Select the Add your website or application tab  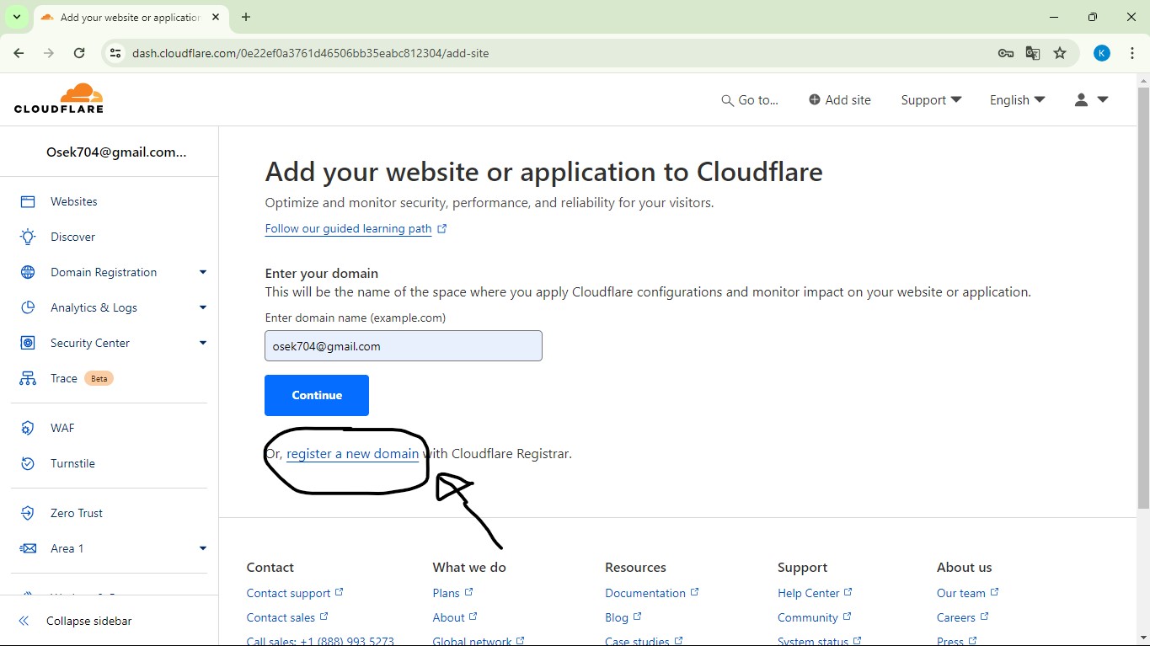[x=130, y=17]
